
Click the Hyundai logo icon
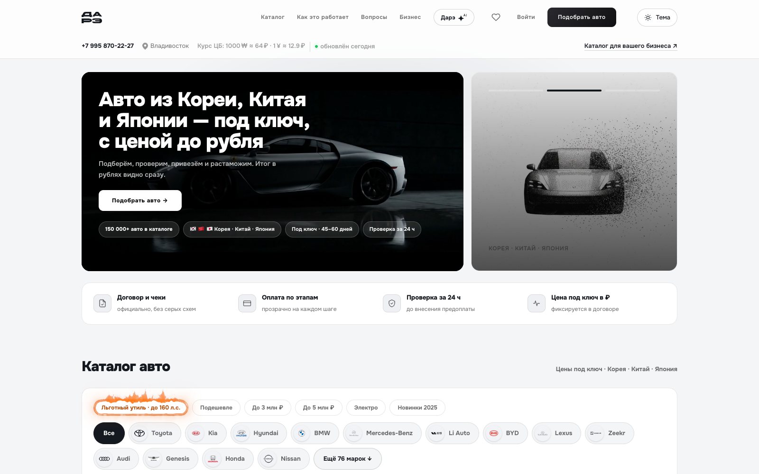pos(241,433)
